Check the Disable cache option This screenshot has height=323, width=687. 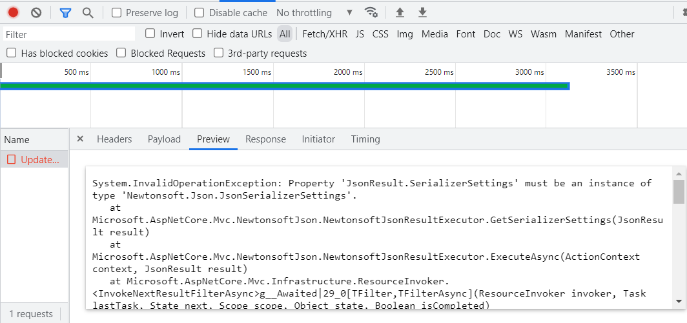[200, 13]
